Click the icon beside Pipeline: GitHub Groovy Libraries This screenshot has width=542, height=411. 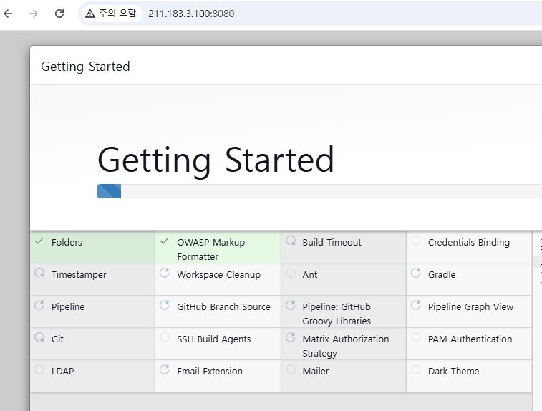(x=291, y=305)
